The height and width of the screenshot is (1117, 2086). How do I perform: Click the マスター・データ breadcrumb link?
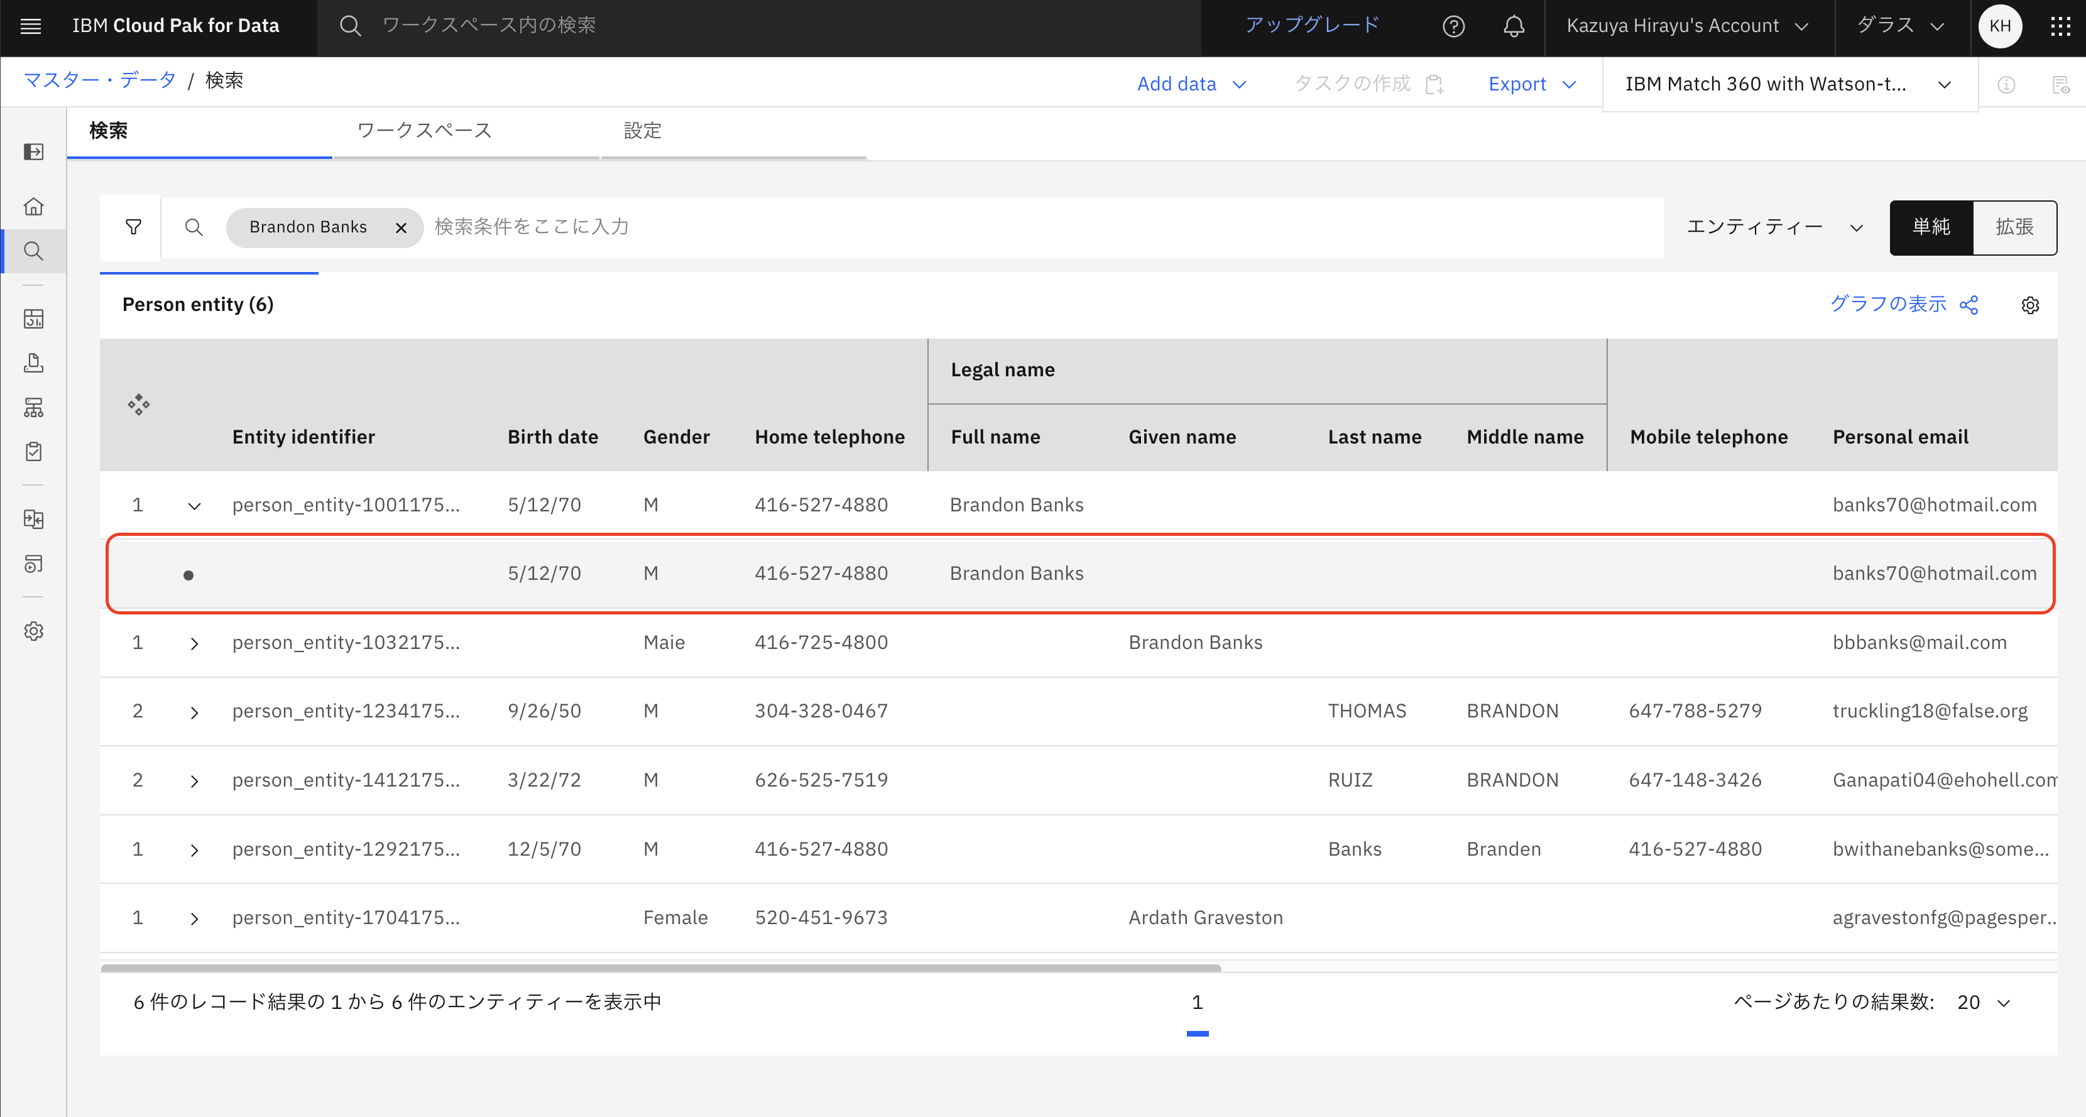(x=100, y=80)
